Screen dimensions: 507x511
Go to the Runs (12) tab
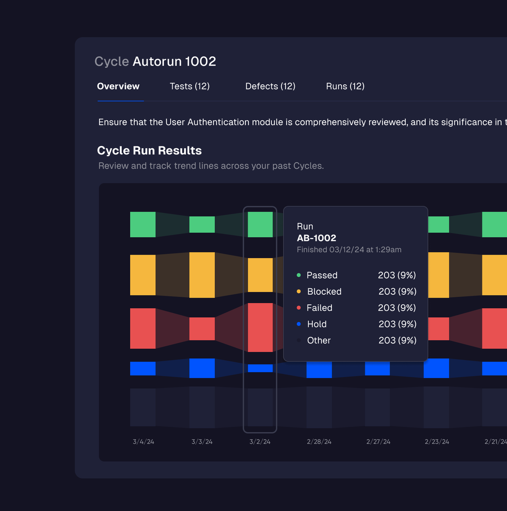345,86
